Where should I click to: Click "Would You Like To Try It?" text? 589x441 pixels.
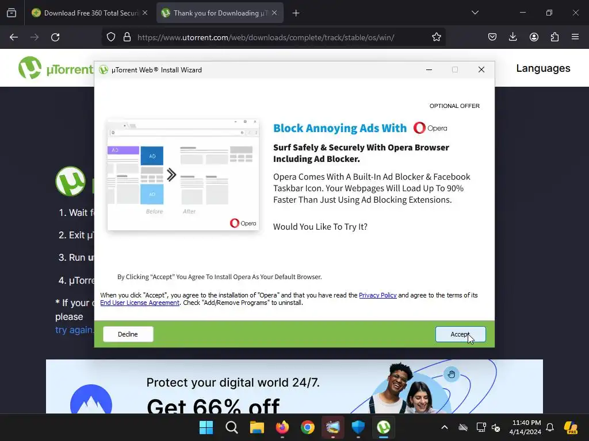320,226
